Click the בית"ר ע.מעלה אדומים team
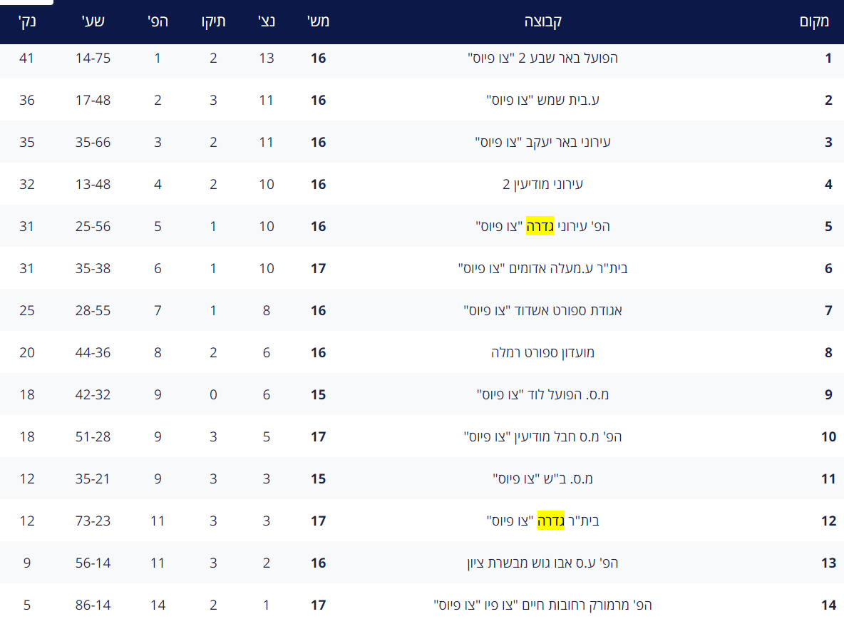The image size is (844, 619). click(542, 268)
